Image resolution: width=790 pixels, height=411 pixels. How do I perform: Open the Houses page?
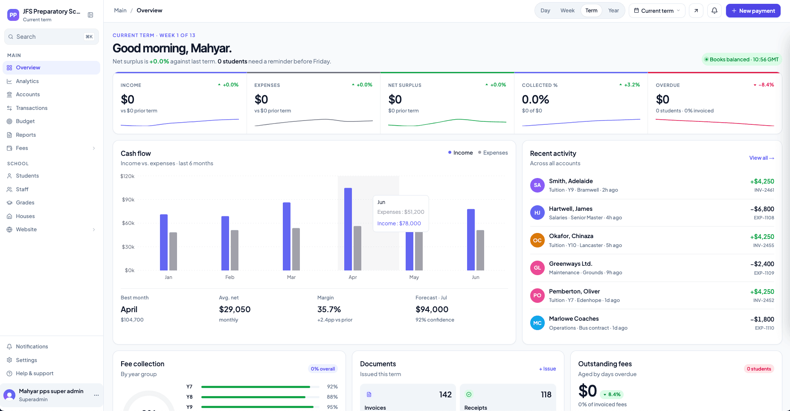click(52, 216)
